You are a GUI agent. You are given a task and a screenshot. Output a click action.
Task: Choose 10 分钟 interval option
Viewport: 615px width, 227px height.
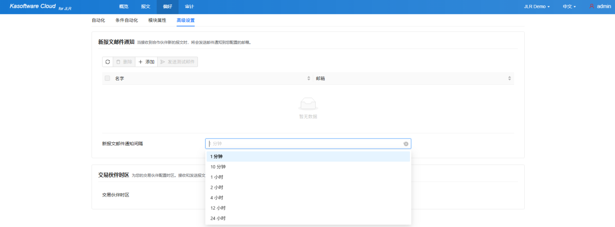[218, 167]
